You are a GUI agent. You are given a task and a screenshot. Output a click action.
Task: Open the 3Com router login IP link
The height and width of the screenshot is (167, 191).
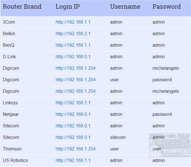(x=73, y=22)
